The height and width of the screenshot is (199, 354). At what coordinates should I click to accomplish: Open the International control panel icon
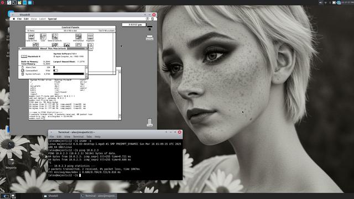coord(79,37)
